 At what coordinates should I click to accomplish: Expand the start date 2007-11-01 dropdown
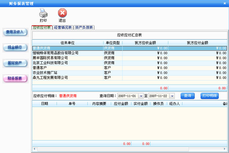coord(141,96)
